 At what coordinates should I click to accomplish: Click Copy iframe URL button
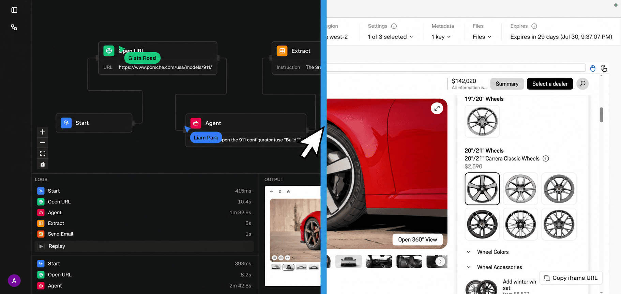coord(571,278)
